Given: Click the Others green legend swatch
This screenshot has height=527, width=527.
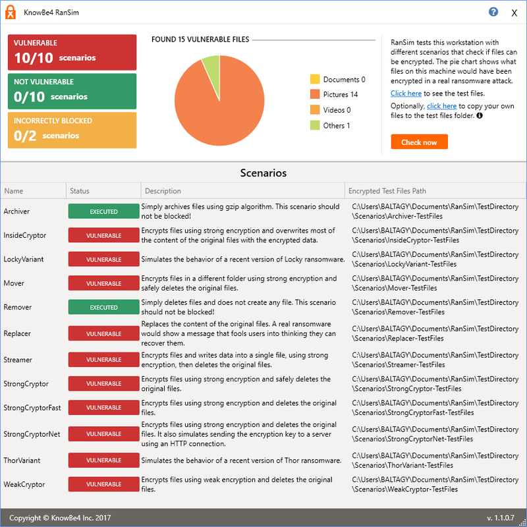Looking at the screenshot, I should pos(315,125).
